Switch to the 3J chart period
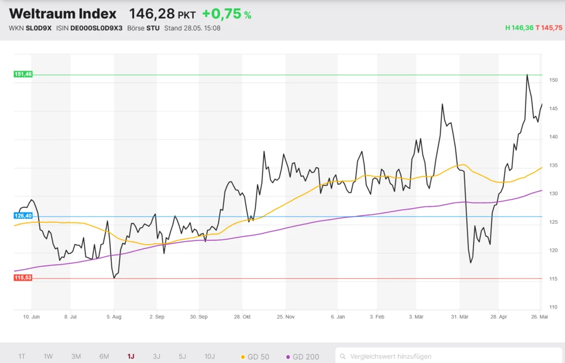 tap(156, 356)
